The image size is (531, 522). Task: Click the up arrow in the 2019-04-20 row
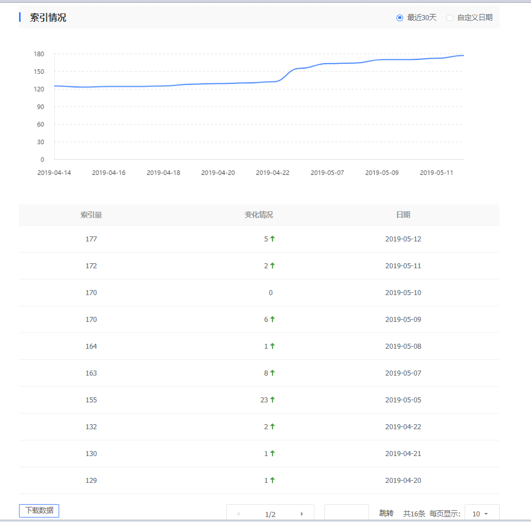(272, 480)
